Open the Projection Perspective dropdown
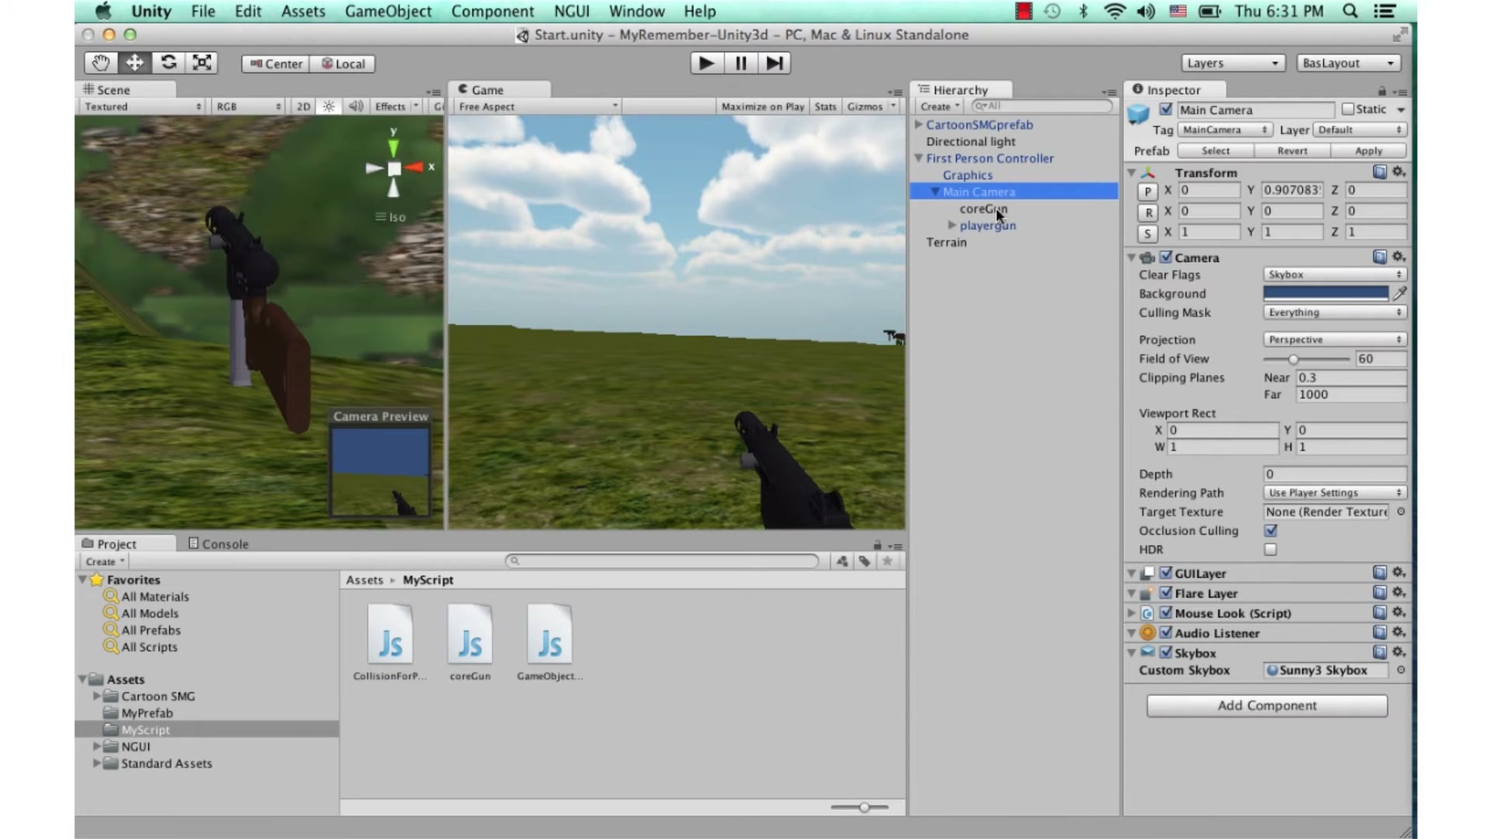 click(x=1334, y=339)
